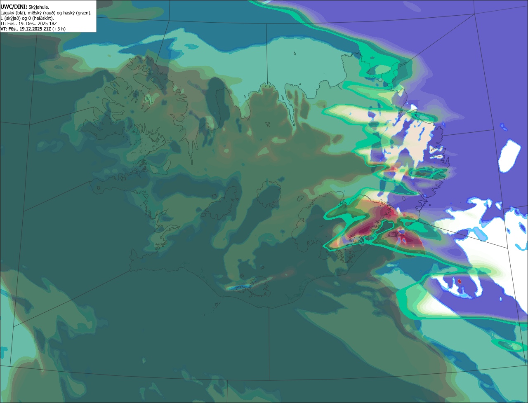Click the 'UWC/DINI: Skýjahula.' title line
The image size is (528, 403).
[25, 7]
